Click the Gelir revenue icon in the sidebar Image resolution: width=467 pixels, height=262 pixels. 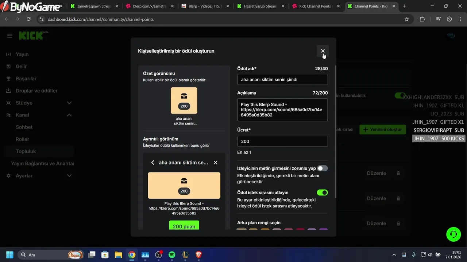tap(8, 66)
